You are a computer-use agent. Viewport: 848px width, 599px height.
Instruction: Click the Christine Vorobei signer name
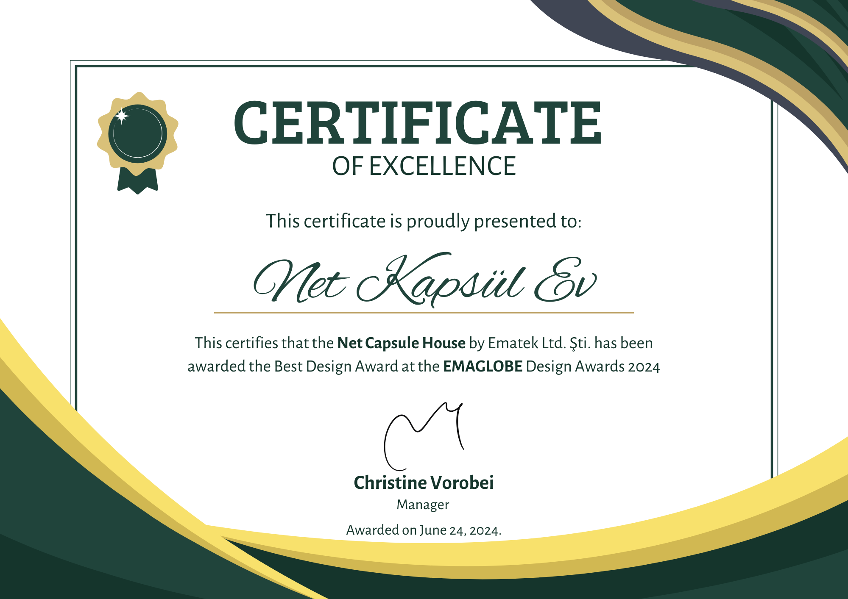424,483
